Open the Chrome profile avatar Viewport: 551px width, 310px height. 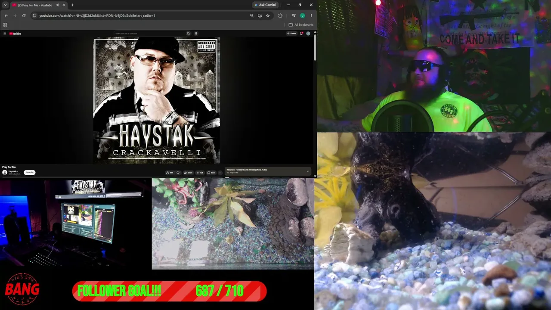[x=303, y=15]
